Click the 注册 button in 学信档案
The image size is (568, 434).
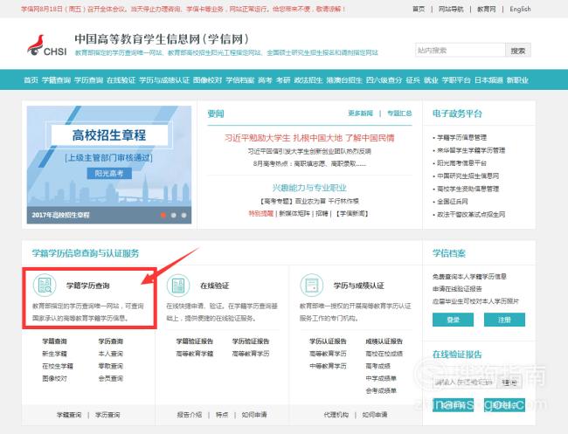click(x=504, y=320)
